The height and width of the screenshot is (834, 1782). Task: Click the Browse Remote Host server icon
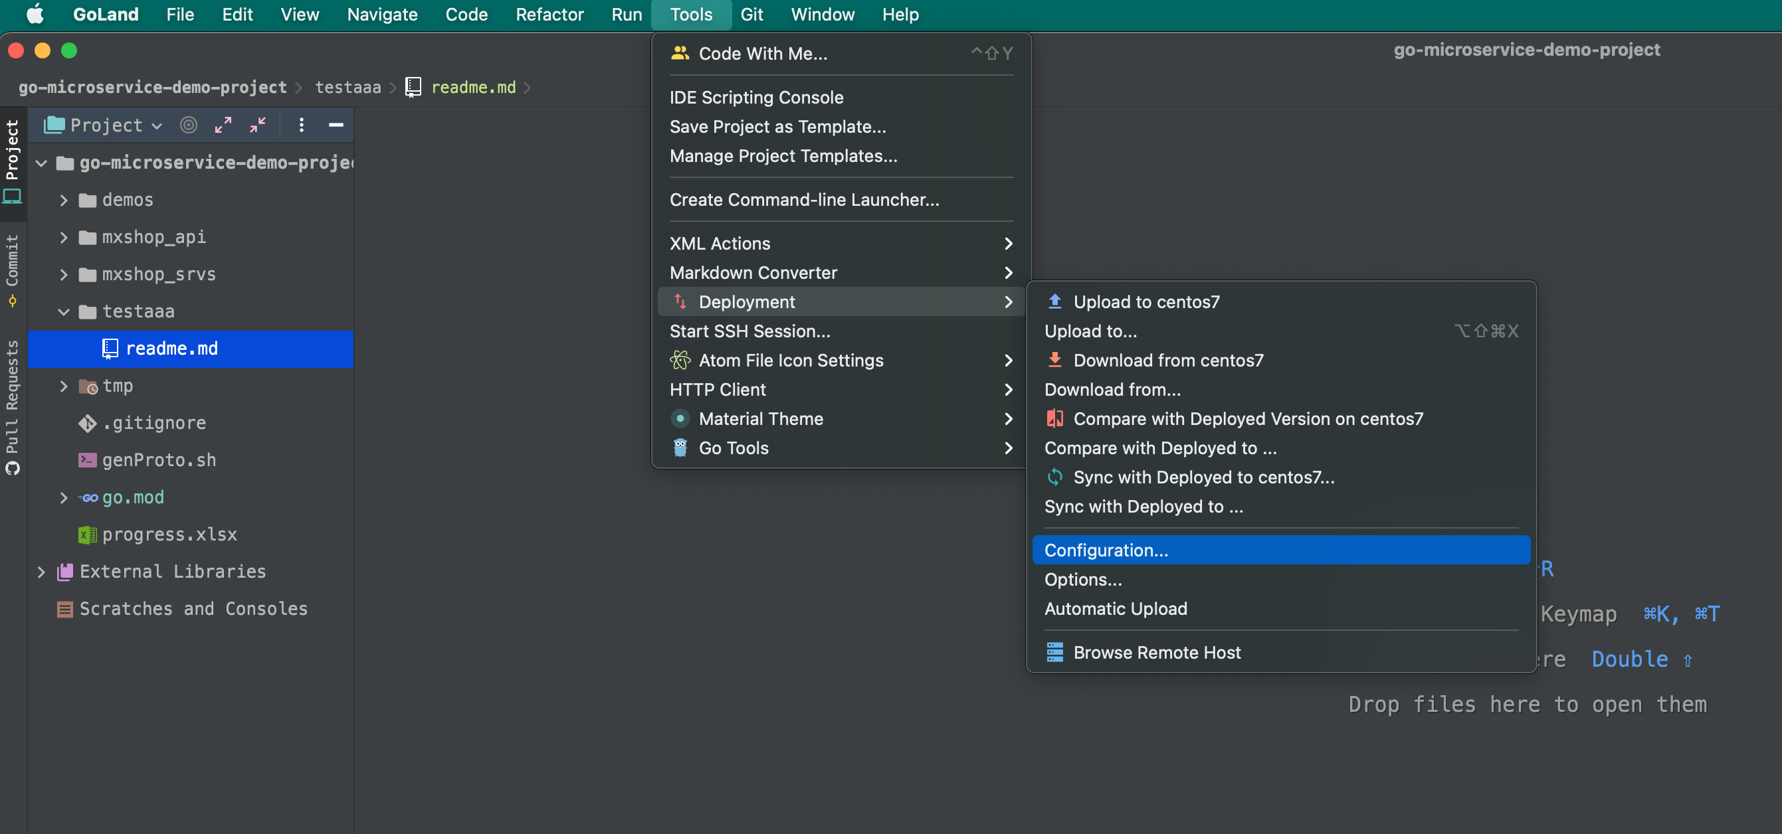coord(1054,652)
